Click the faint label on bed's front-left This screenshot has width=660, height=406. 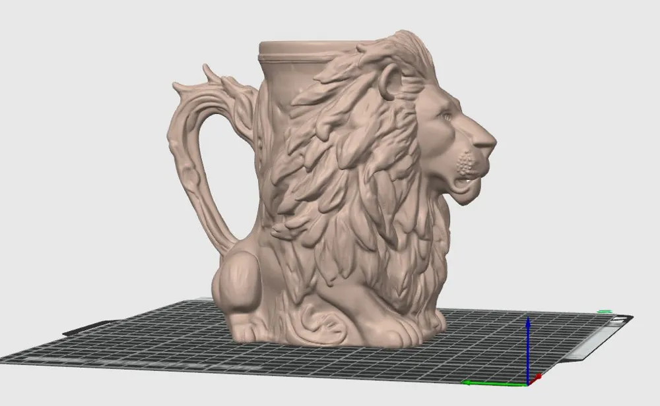pos(67,360)
